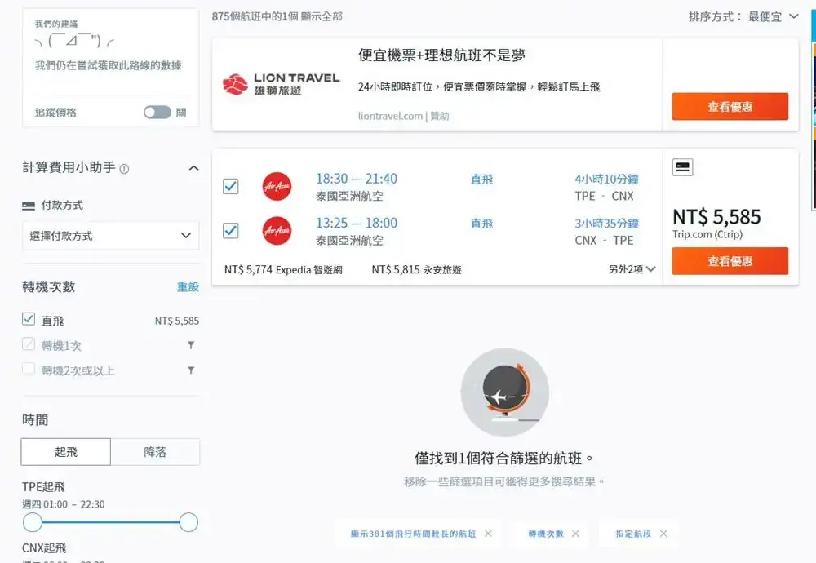The image size is (816, 563).
Task: Uncheck the 直飛 filter checkbox
Action: [x=29, y=319]
